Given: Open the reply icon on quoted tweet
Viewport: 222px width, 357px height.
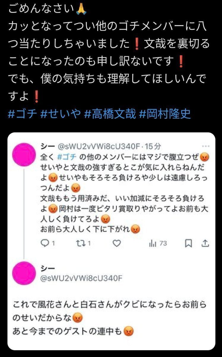Looking at the screenshot, I should point(44,243).
